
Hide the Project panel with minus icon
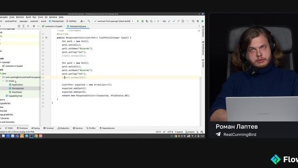tap(38, 26)
